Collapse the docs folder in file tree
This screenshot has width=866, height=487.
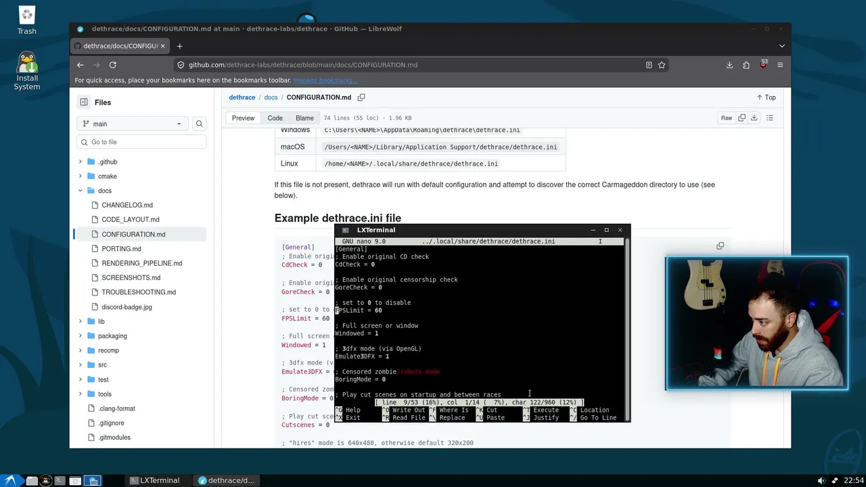(x=80, y=191)
